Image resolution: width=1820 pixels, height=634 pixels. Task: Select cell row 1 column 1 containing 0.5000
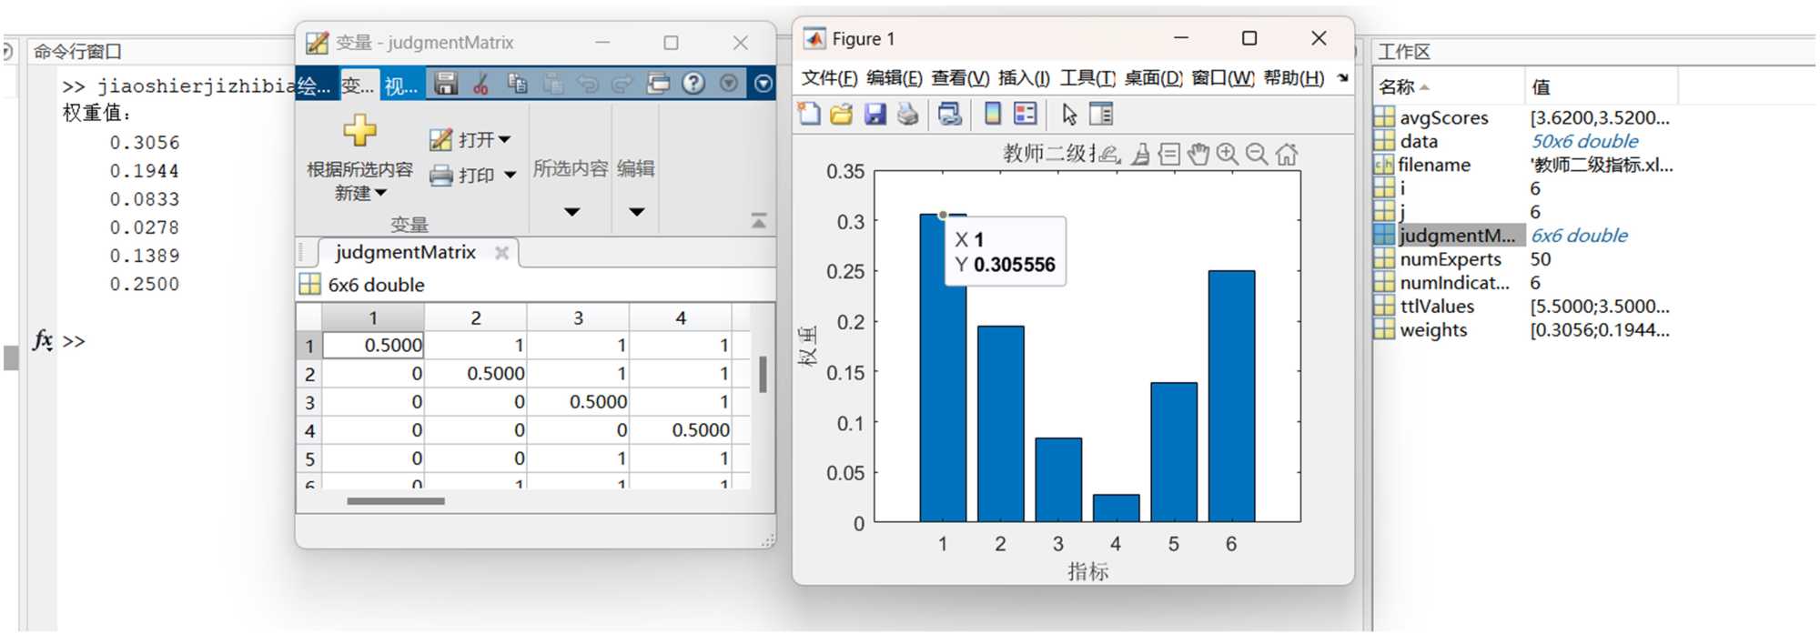coord(374,346)
